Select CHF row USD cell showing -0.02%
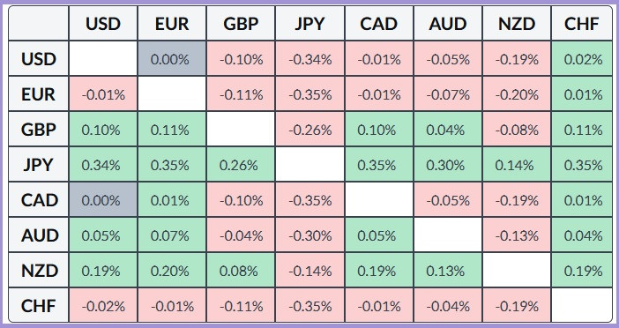This screenshot has width=619, height=328. point(103,305)
